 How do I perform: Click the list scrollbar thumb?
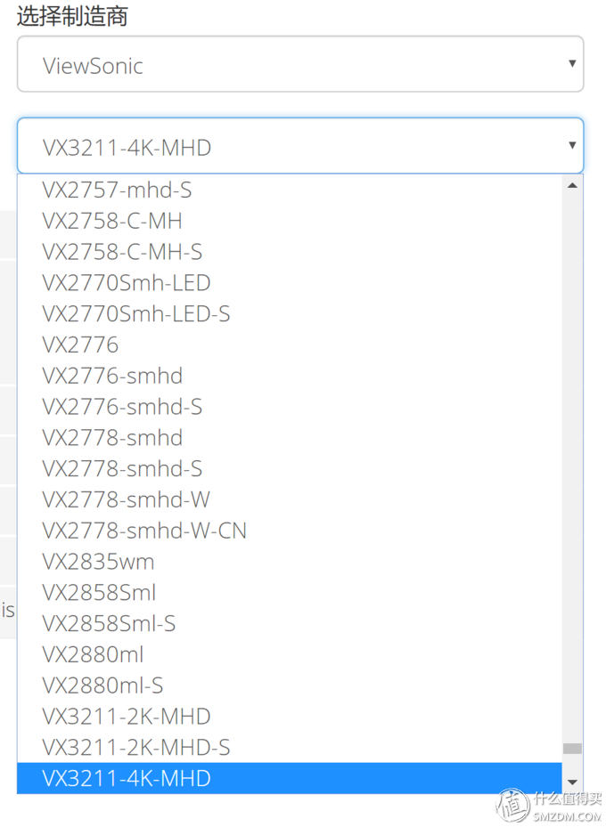point(572,749)
